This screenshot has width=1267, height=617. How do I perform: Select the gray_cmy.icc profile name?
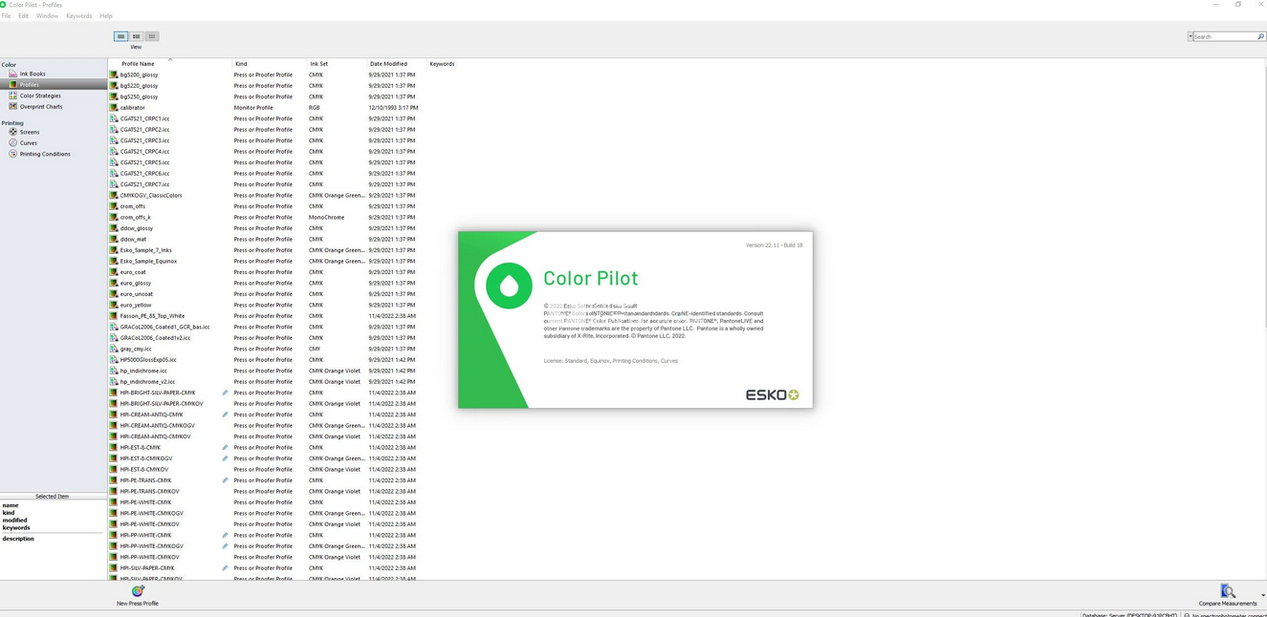136,350
